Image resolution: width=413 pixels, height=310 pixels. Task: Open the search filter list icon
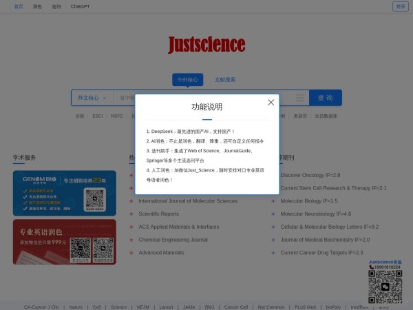(300, 98)
